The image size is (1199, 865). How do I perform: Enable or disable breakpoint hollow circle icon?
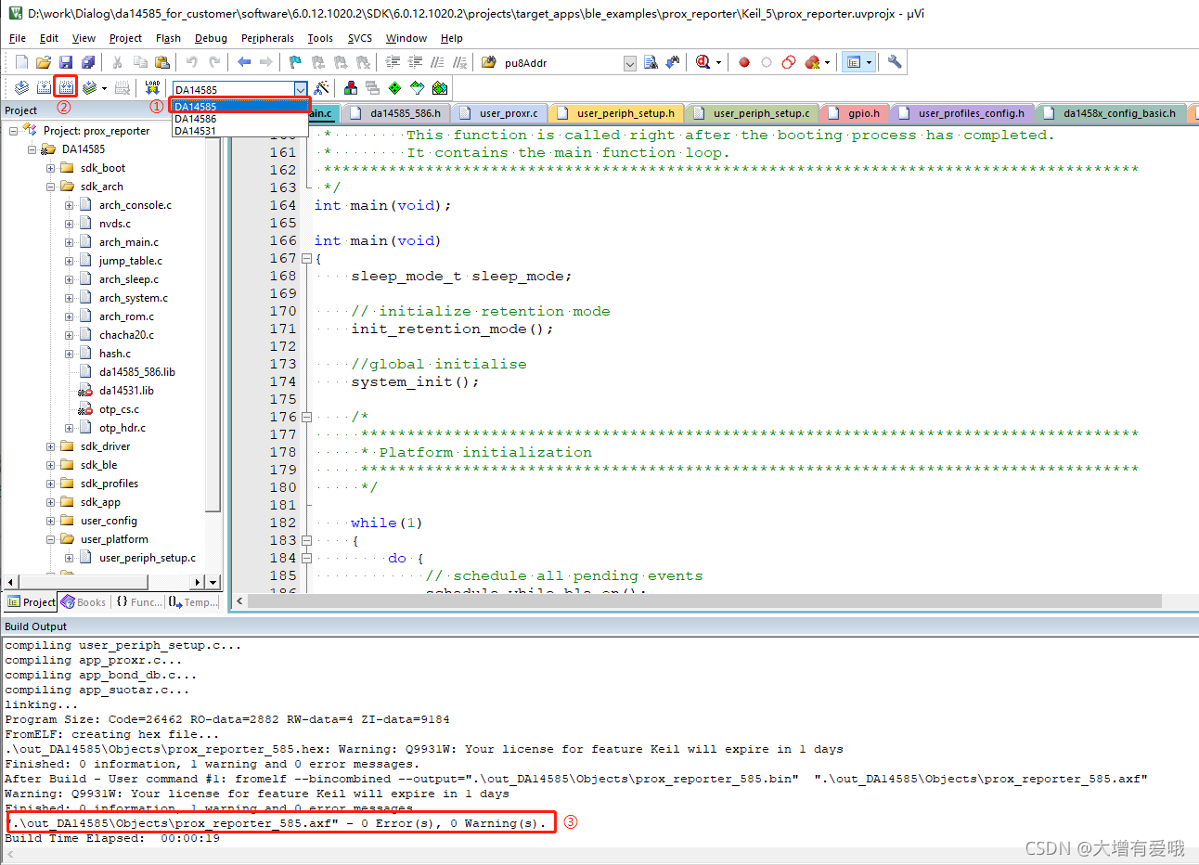767,62
